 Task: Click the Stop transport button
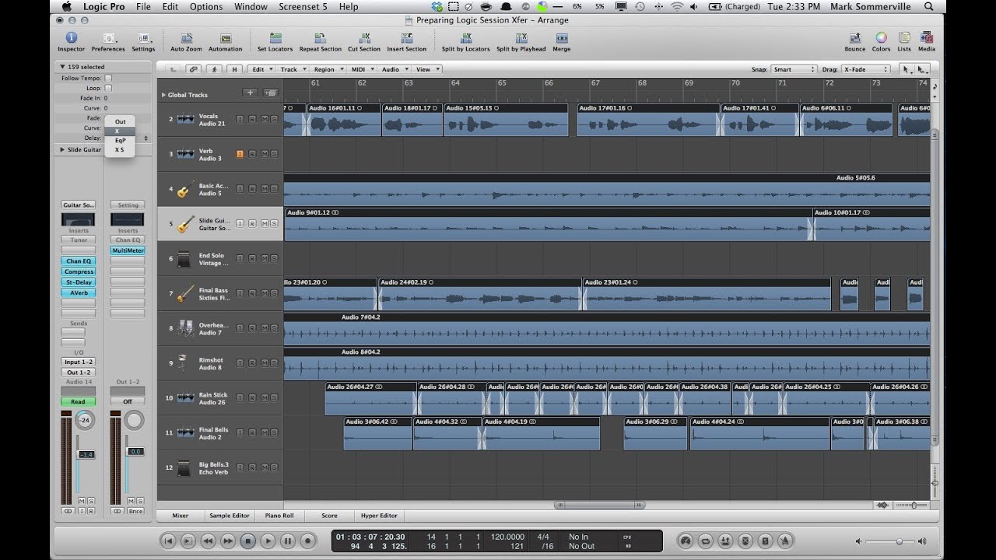pyautogui.click(x=247, y=541)
